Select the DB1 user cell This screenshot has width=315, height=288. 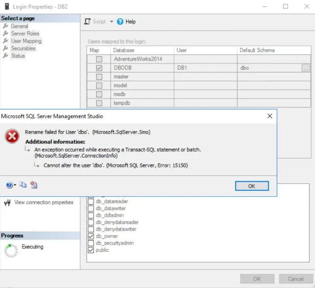(206, 68)
